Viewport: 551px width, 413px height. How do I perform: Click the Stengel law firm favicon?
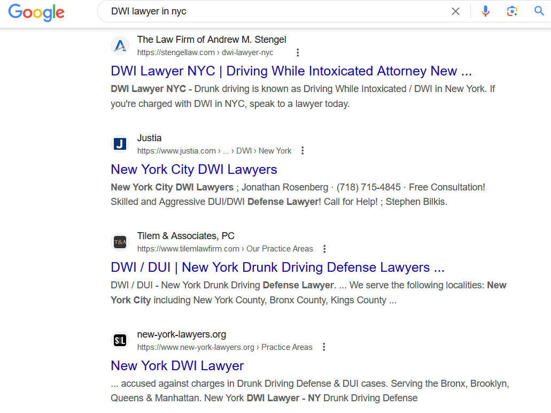coord(120,45)
